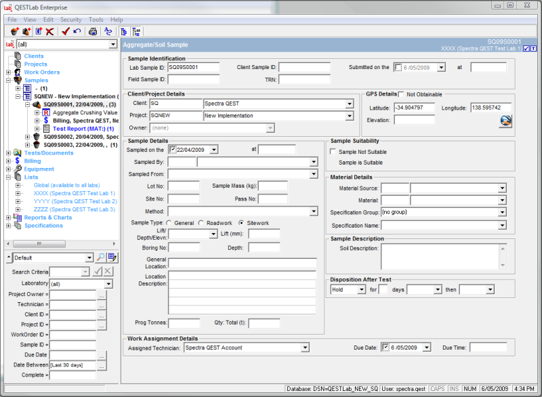Viewport: 542px width, 397px height.
Task: Click the red X delete icon
Action: [49, 30]
